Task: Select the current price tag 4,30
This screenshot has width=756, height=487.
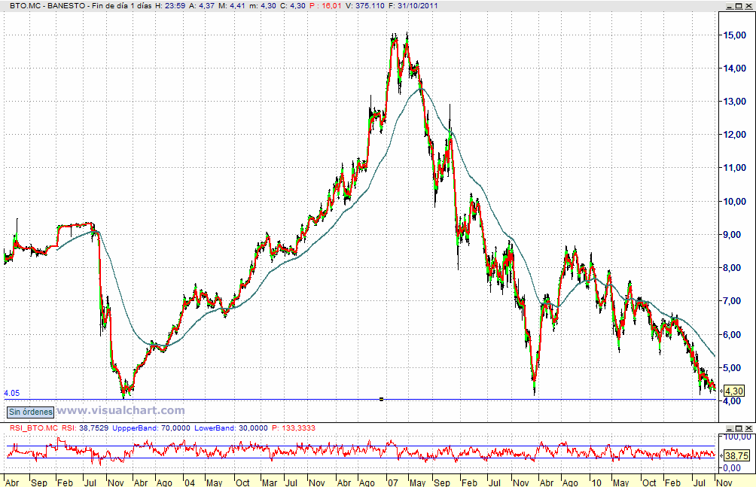Action: [x=734, y=391]
